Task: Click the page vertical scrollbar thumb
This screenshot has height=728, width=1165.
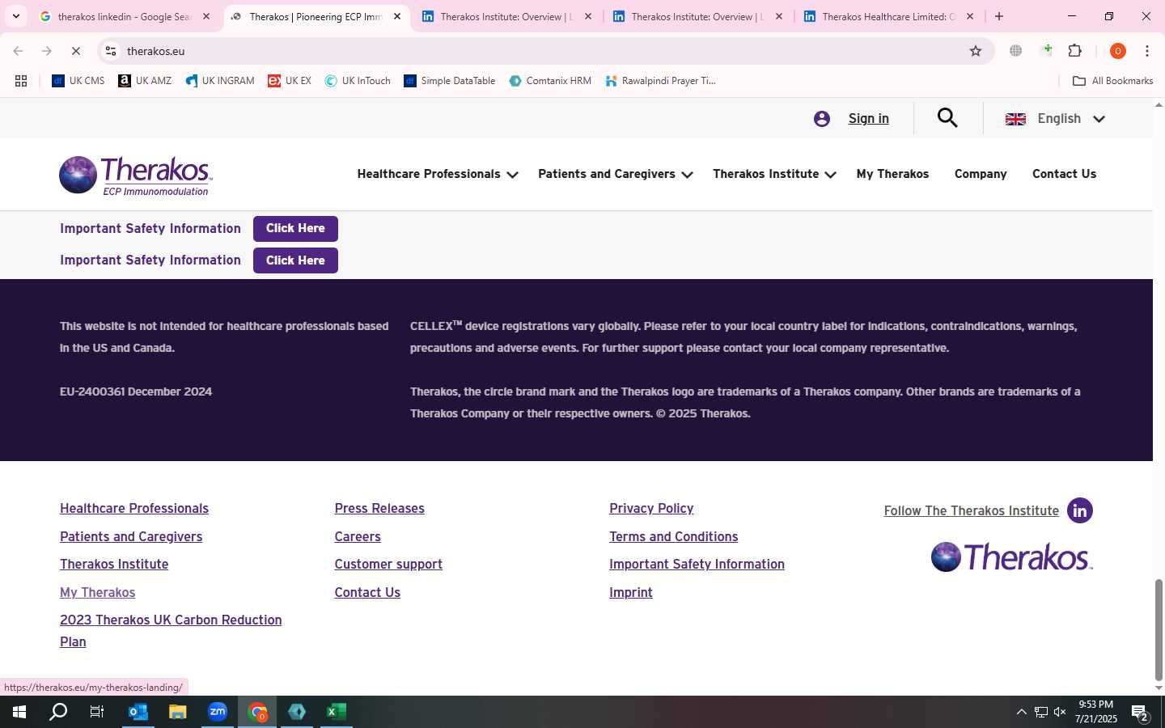Action: 1159,630
